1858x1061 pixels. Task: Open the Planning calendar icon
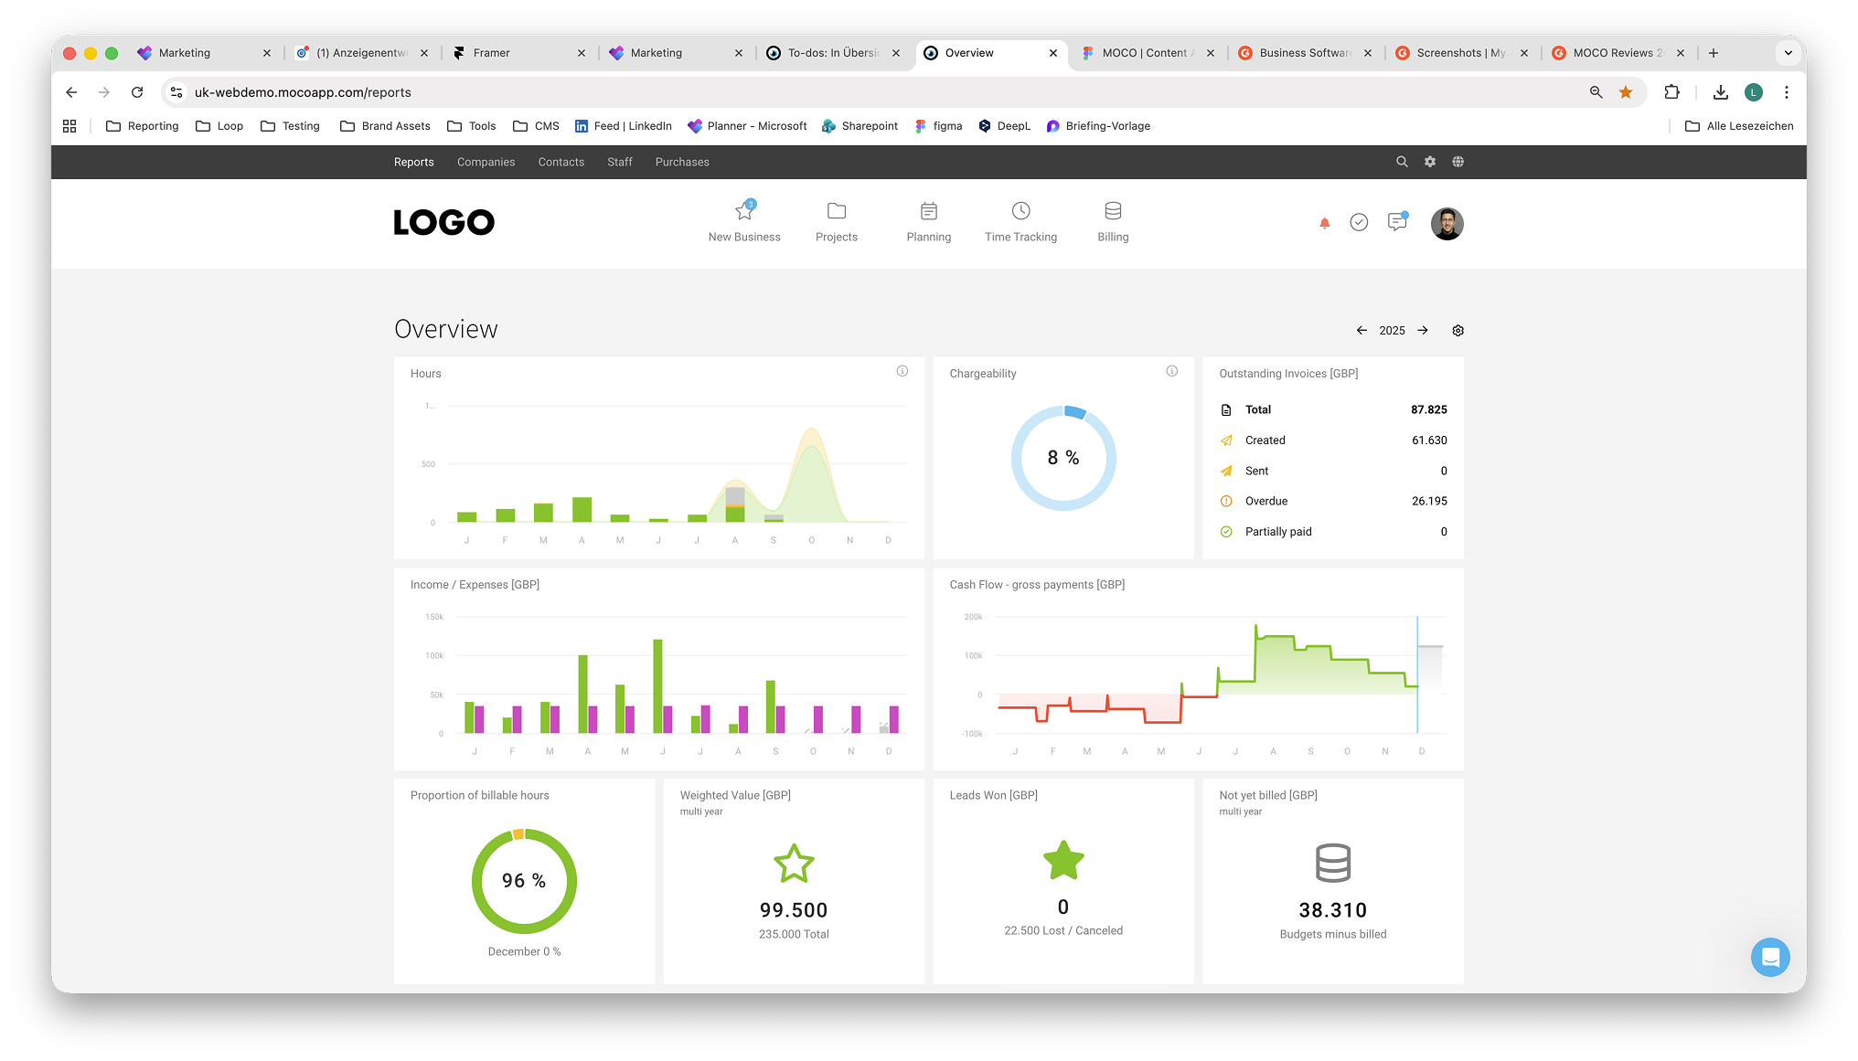928,212
